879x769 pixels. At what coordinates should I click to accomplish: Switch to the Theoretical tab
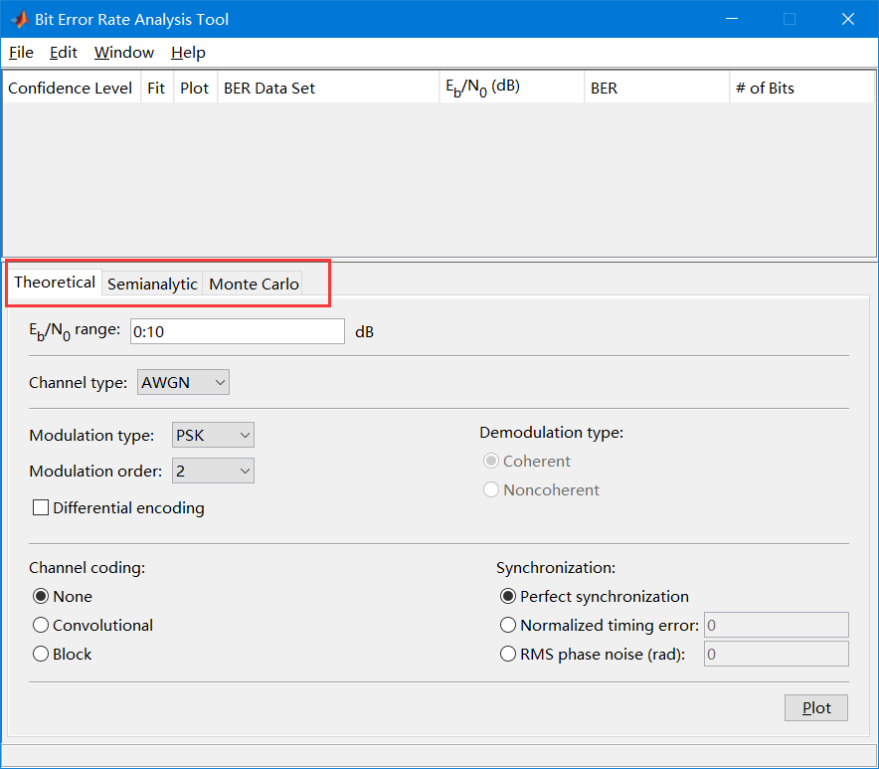(x=55, y=283)
